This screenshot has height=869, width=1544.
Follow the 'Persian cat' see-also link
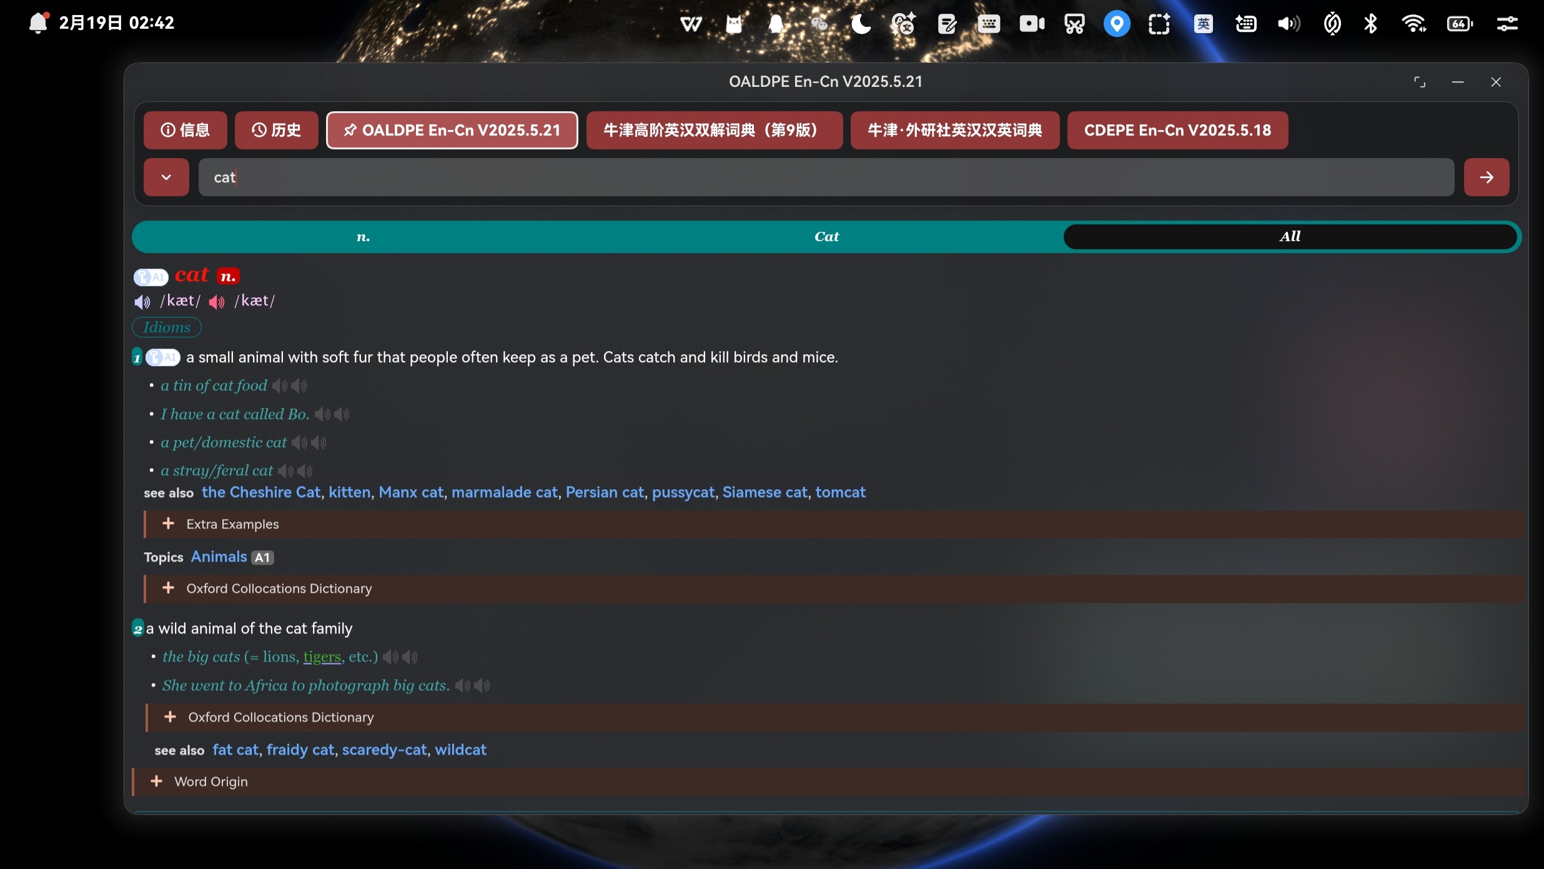604,492
